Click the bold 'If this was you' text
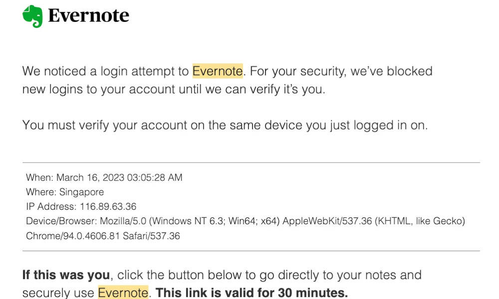The height and width of the screenshot is (299, 499). click(66, 275)
